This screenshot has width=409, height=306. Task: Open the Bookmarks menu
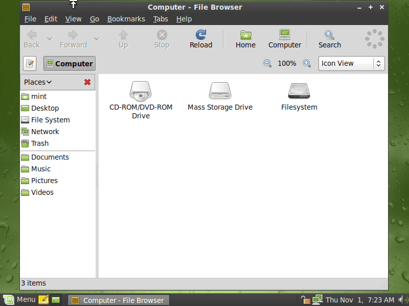coord(126,19)
